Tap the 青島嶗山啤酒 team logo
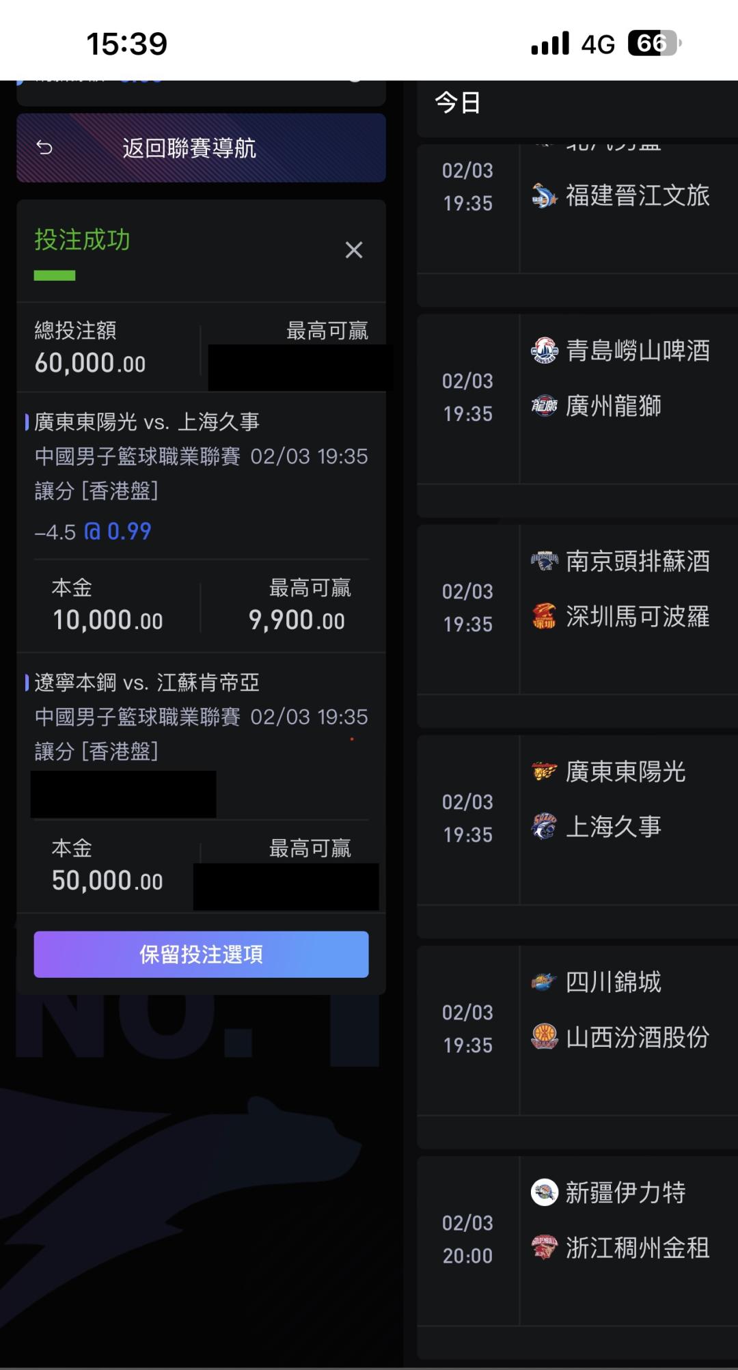738x1370 pixels. pyautogui.click(x=544, y=351)
